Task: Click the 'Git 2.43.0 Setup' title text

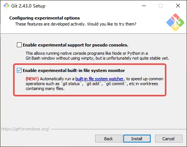Action: pyautogui.click(x=28, y=6)
